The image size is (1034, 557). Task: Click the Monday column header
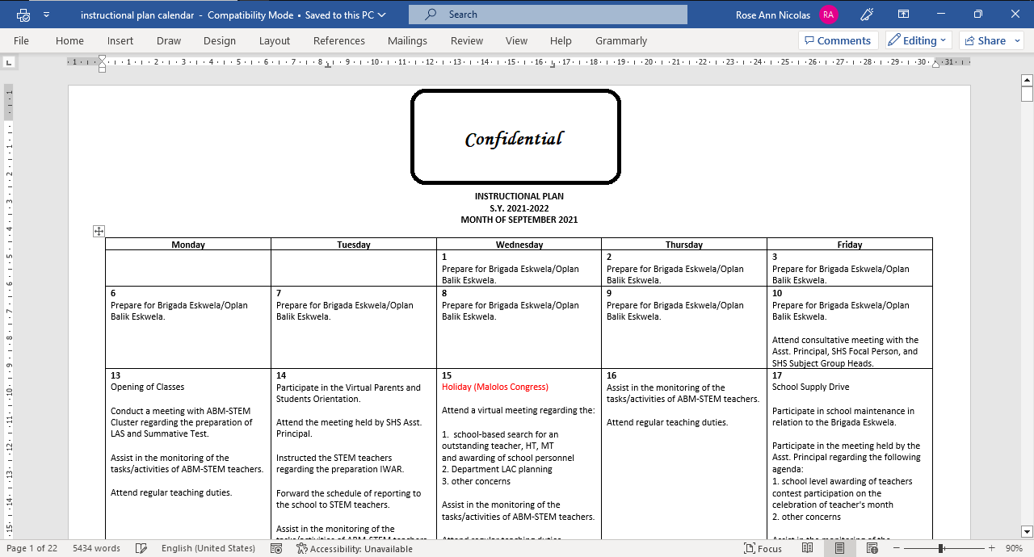(188, 245)
